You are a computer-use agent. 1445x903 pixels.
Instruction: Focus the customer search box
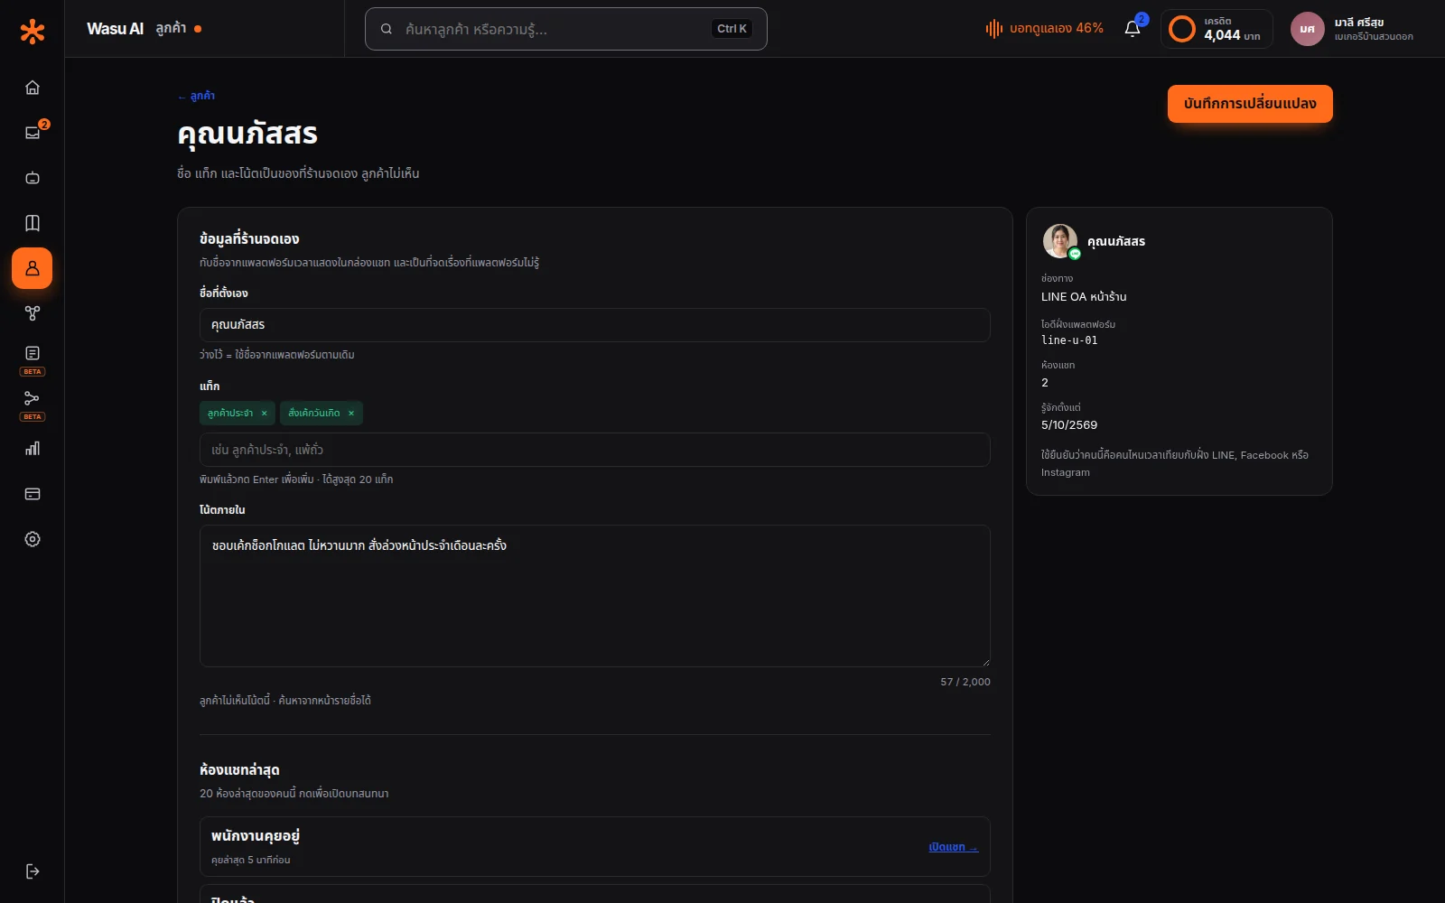(566, 29)
